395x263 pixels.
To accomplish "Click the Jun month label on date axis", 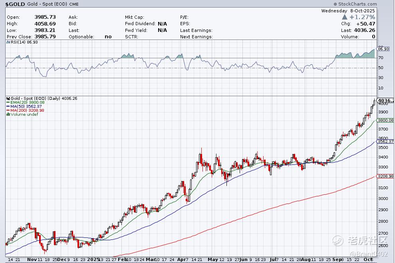I will coord(244,259).
